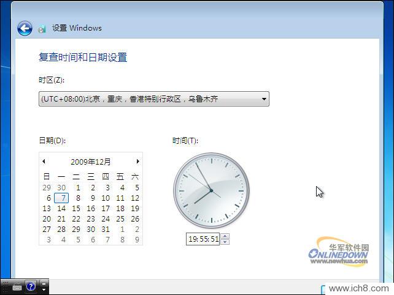The image size is (394, 295).
Task: Click the analog clock face
Action: click(x=211, y=190)
